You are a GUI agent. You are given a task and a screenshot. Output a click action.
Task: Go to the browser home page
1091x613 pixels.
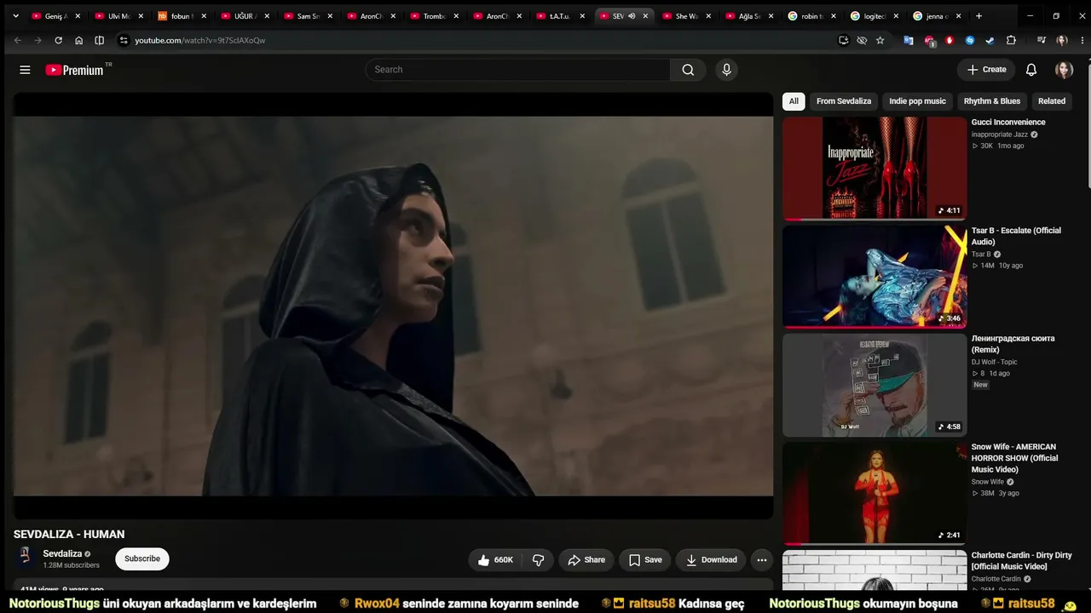78,40
